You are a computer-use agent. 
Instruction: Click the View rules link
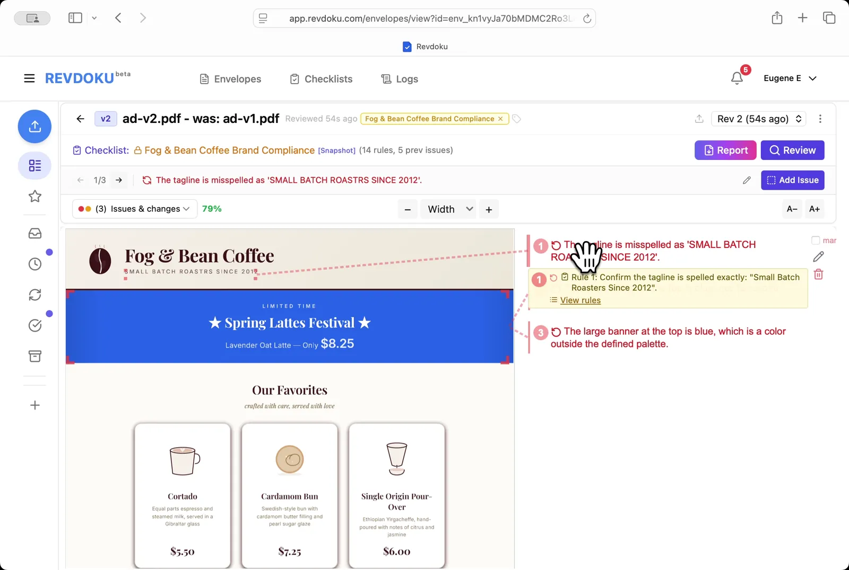[580, 300]
